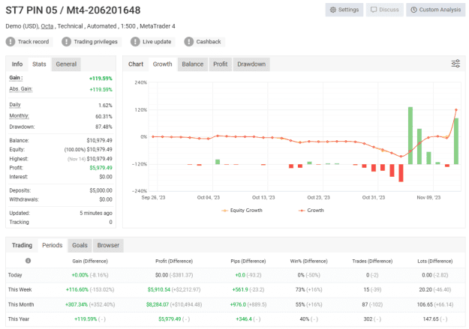Select the Info tab
The height and width of the screenshot is (329, 469).
coord(17,64)
